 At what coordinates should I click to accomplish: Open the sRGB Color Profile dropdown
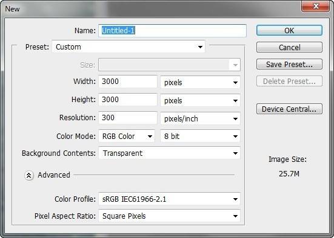[169, 199]
